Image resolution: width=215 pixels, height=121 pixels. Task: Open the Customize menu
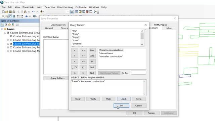coord(81,7)
